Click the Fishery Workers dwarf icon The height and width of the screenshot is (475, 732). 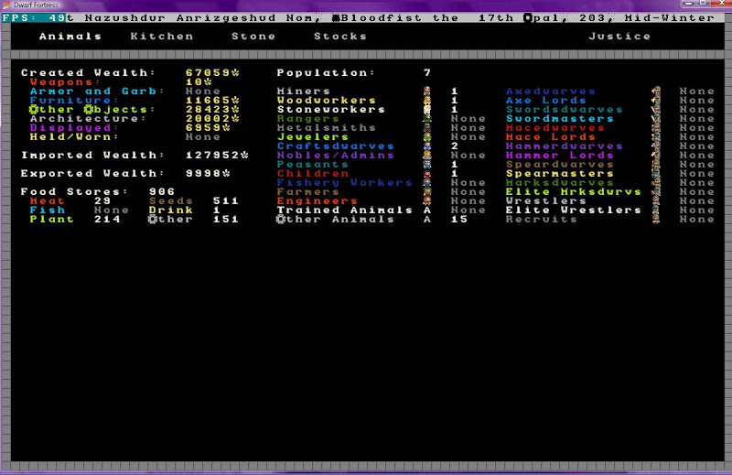427,183
